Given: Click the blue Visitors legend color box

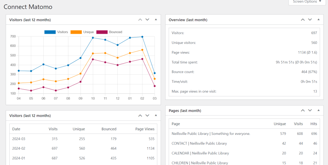Looking at the screenshot, I should (x=50, y=32).
